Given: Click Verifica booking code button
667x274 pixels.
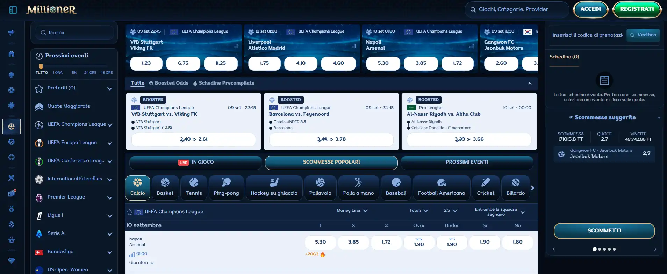Looking at the screenshot, I should 643,35.
